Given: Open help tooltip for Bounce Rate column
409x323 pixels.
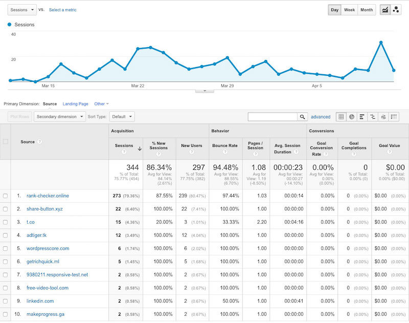Looking at the screenshot, I should (x=225, y=152).
